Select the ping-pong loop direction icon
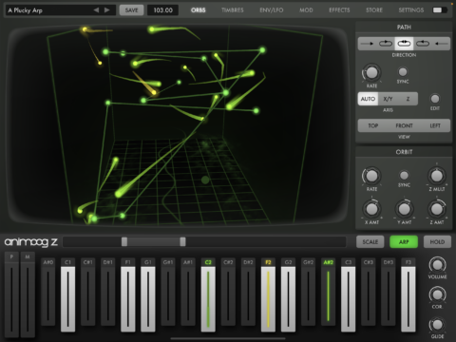 pyautogui.click(x=404, y=44)
